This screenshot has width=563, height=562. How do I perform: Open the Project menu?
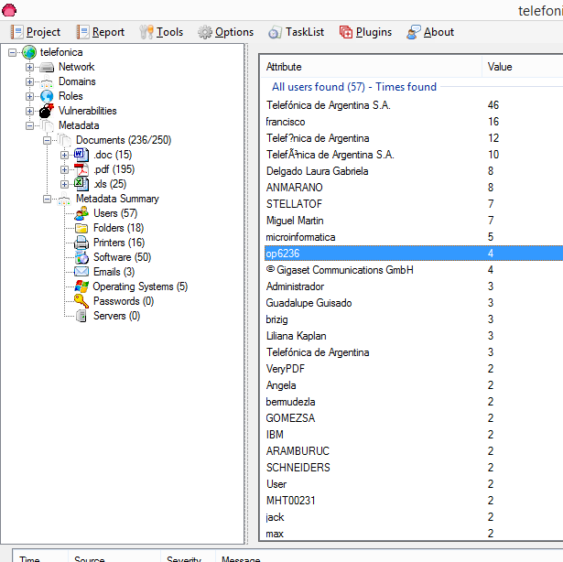point(36,32)
